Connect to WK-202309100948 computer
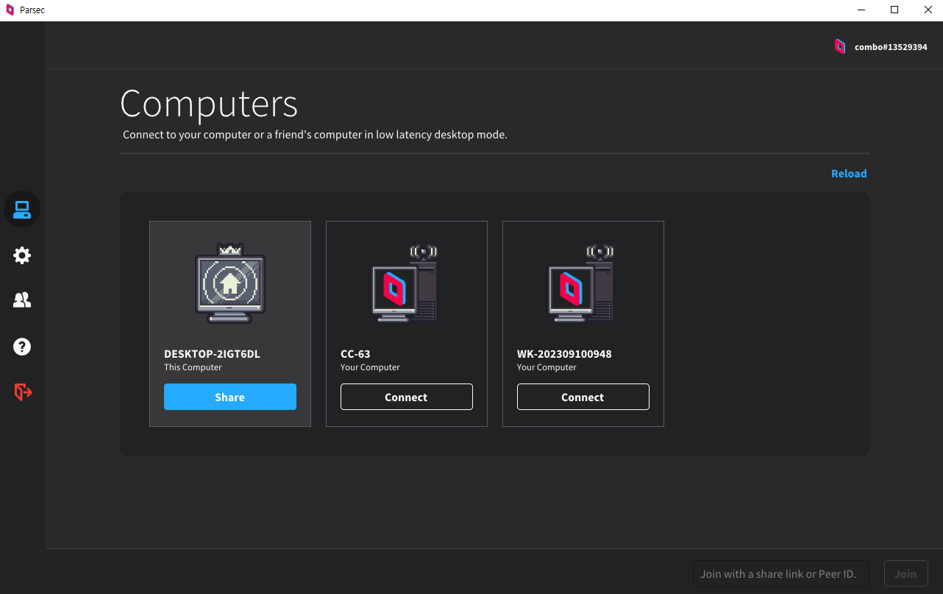 pyautogui.click(x=583, y=397)
